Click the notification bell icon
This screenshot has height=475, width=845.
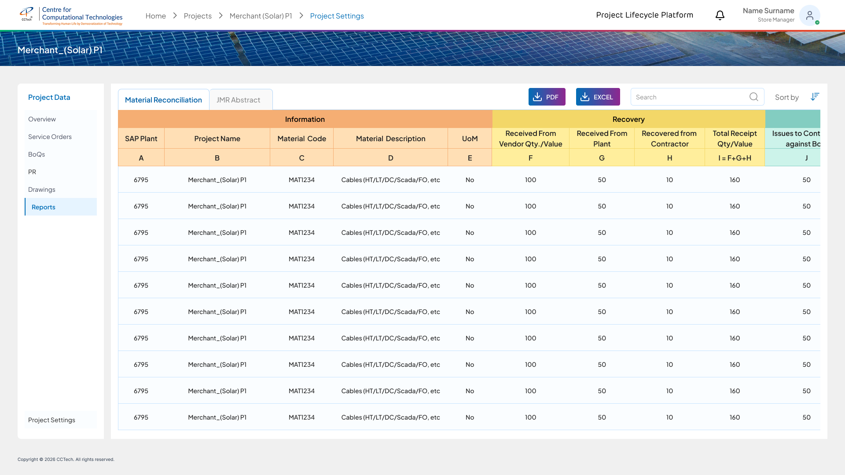(x=720, y=15)
